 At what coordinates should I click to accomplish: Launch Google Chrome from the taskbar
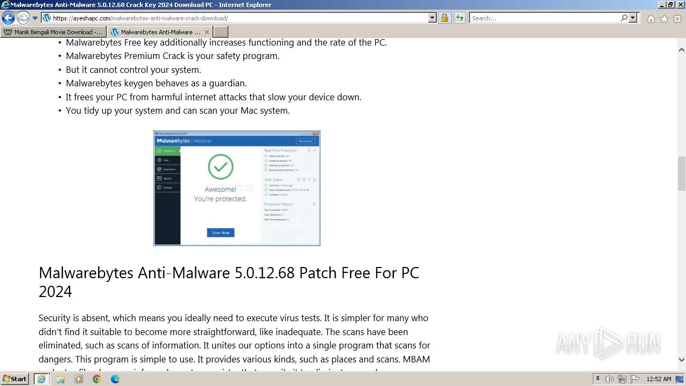click(97, 379)
